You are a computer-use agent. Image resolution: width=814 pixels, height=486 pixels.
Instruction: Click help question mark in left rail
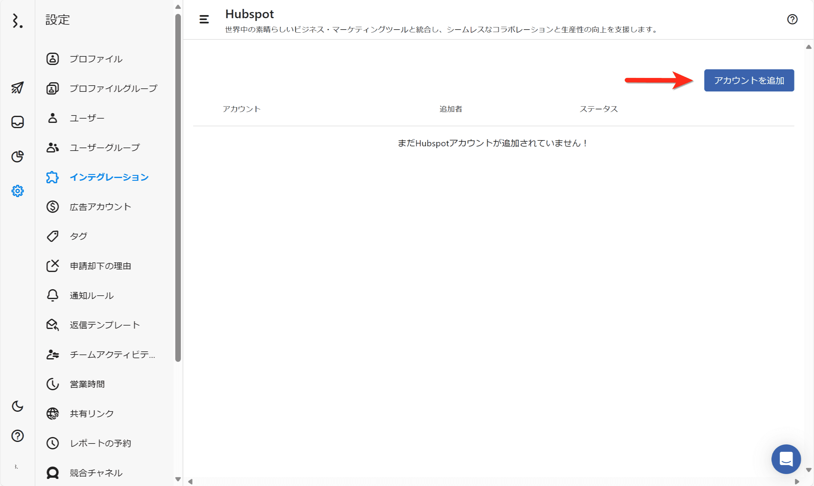coord(17,436)
